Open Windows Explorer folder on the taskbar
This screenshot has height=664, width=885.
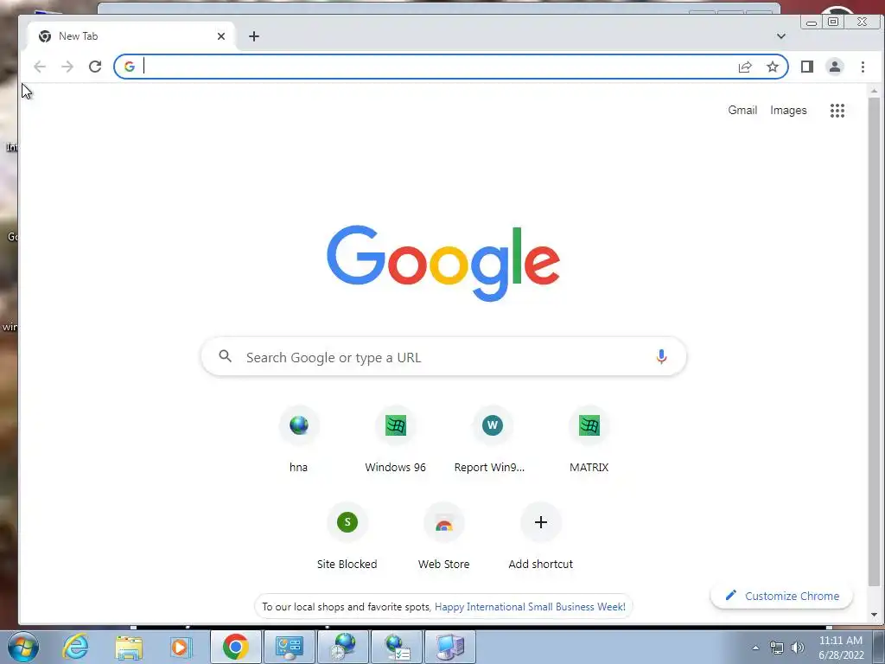(129, 647)
